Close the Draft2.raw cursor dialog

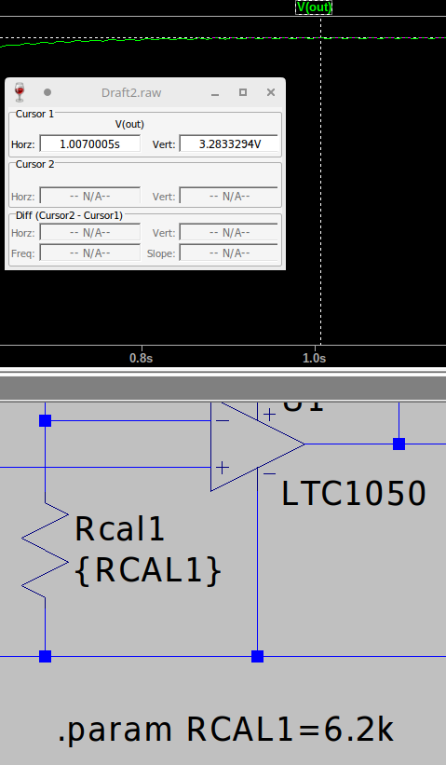tap(271, 92)
